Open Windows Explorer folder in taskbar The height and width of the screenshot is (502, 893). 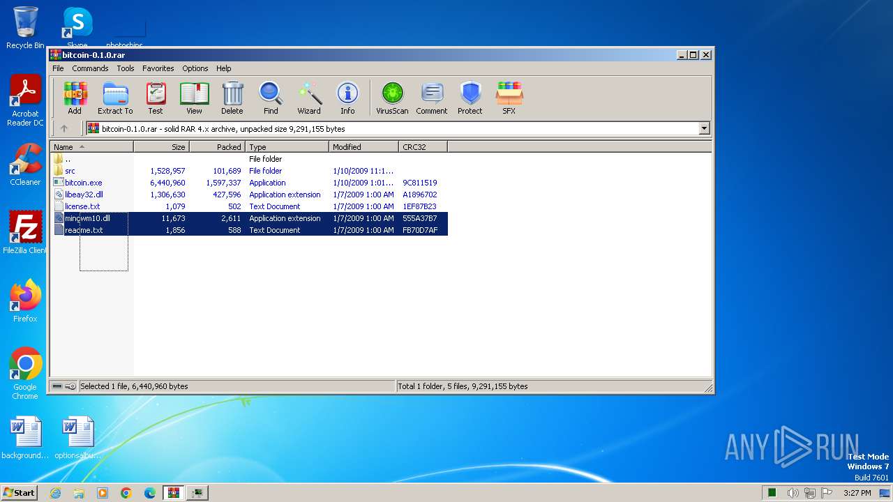pyautogui.click(x=79, y=493)
